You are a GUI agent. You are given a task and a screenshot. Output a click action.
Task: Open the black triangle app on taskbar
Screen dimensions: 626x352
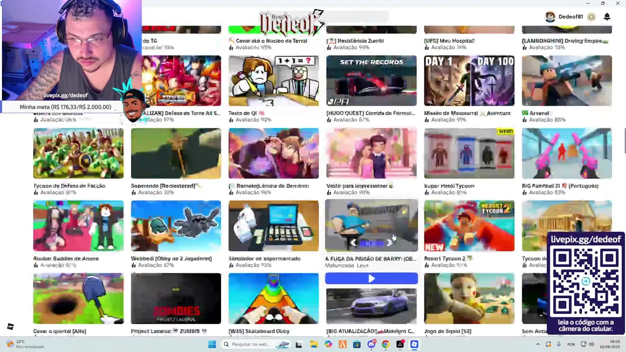400,344
